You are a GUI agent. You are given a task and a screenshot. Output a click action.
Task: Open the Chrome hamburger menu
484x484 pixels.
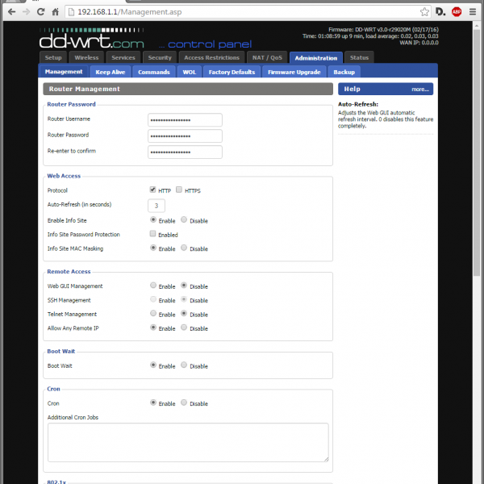click(473, 12)
